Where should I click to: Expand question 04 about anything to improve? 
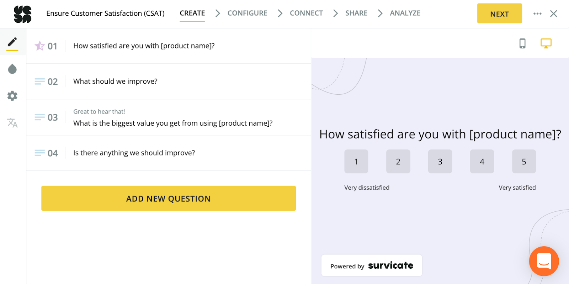(134, 153)
